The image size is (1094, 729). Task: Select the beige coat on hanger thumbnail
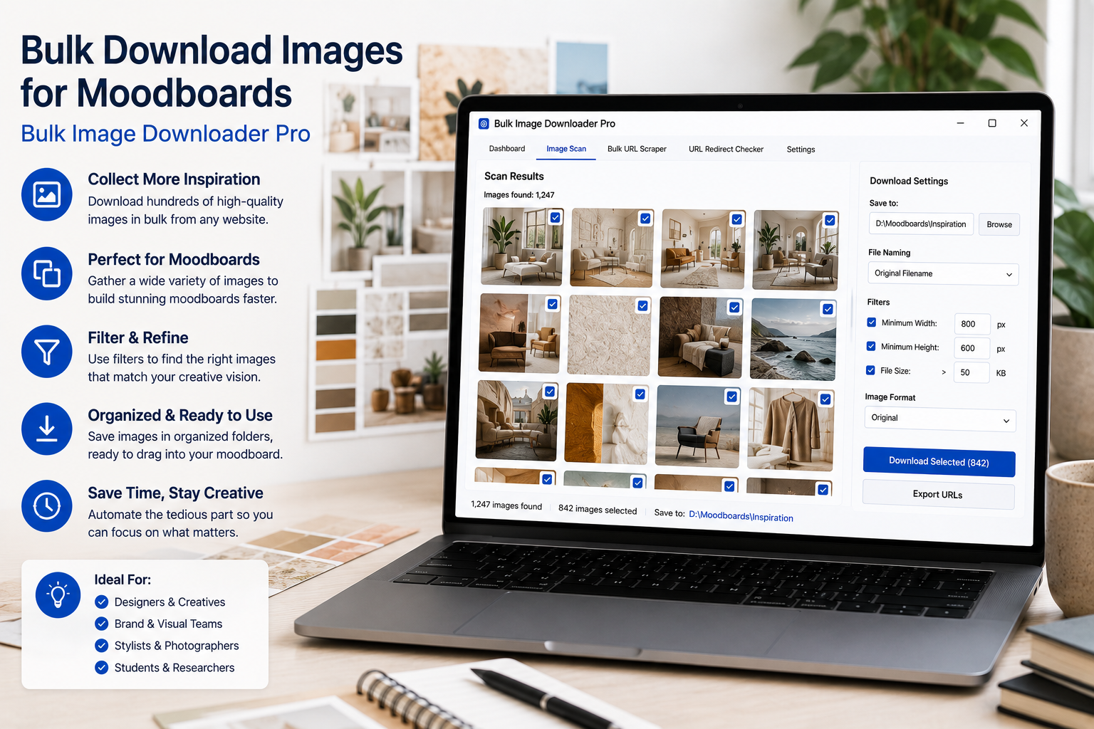point(791,429)
